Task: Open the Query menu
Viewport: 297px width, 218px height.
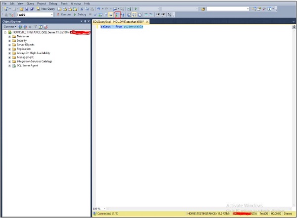Action: [30, 3]
